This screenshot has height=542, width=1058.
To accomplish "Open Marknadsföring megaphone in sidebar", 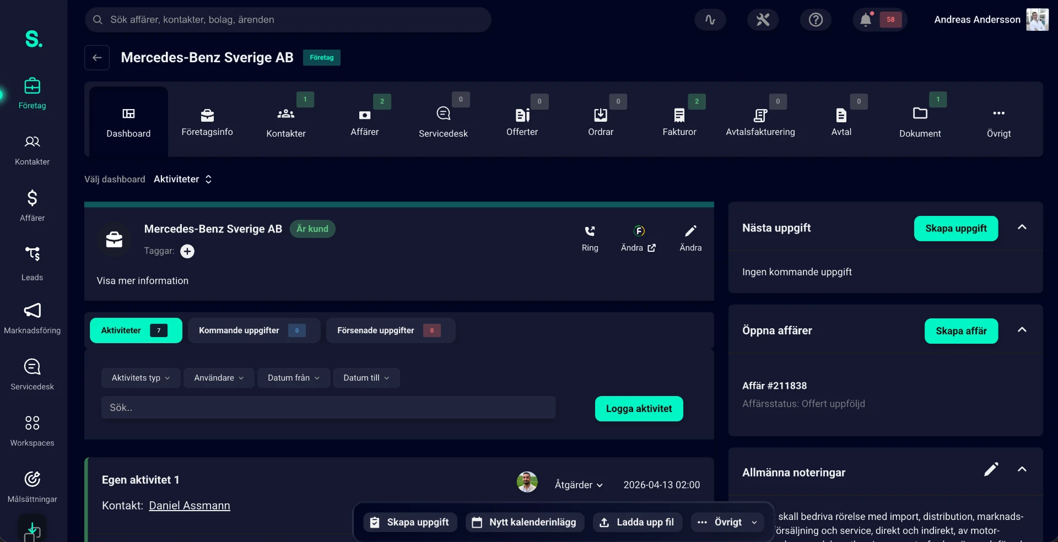I will (33, 318).
